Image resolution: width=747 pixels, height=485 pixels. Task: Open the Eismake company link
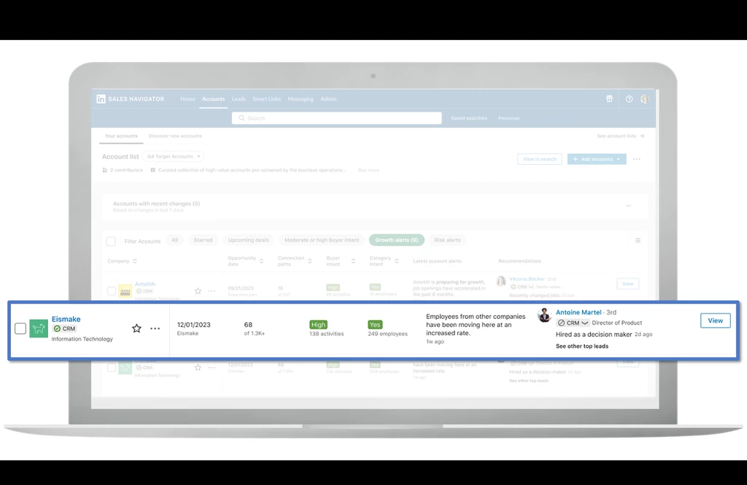[66, 319]
